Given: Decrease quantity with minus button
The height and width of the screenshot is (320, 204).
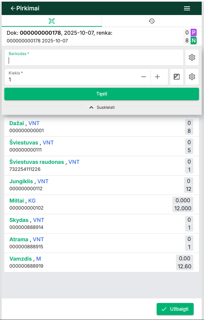Looking at the screenshot, I should click(144, 77).
